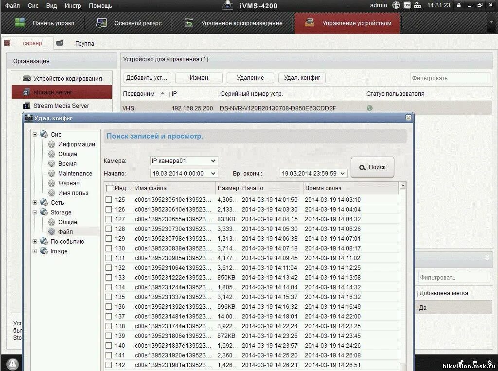The width and height of the screenshot is (498, 371).
Task: Collapse the Сис tree node
Action: (x=35, y=134)
